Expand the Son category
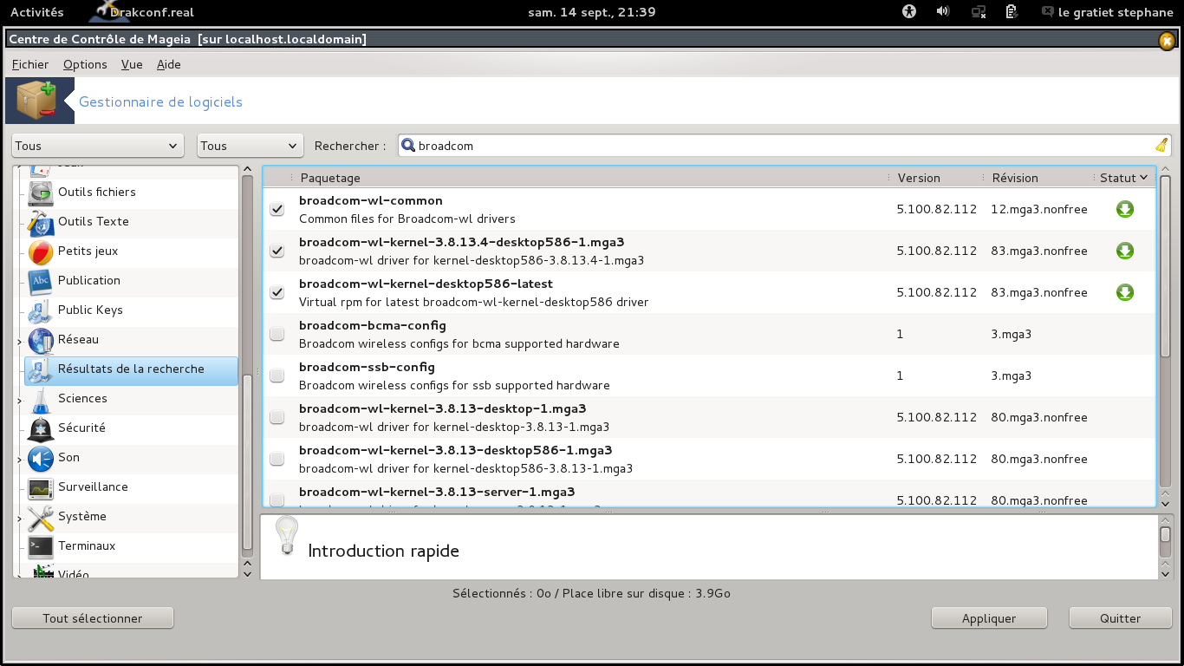This screenshot has height=666, width=1184. click(19, 460)
